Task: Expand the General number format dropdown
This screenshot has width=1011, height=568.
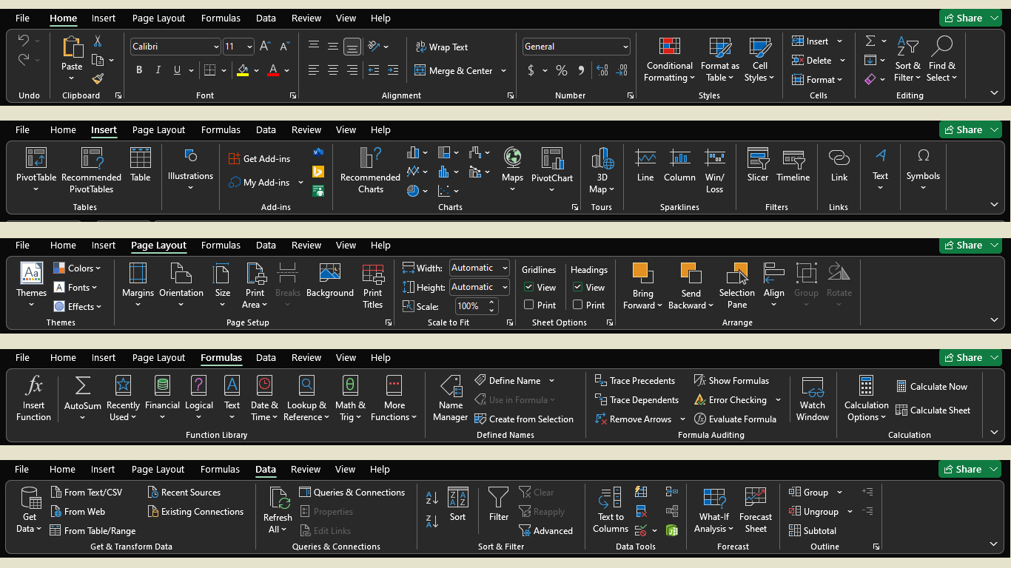Action: click(625, 47)
